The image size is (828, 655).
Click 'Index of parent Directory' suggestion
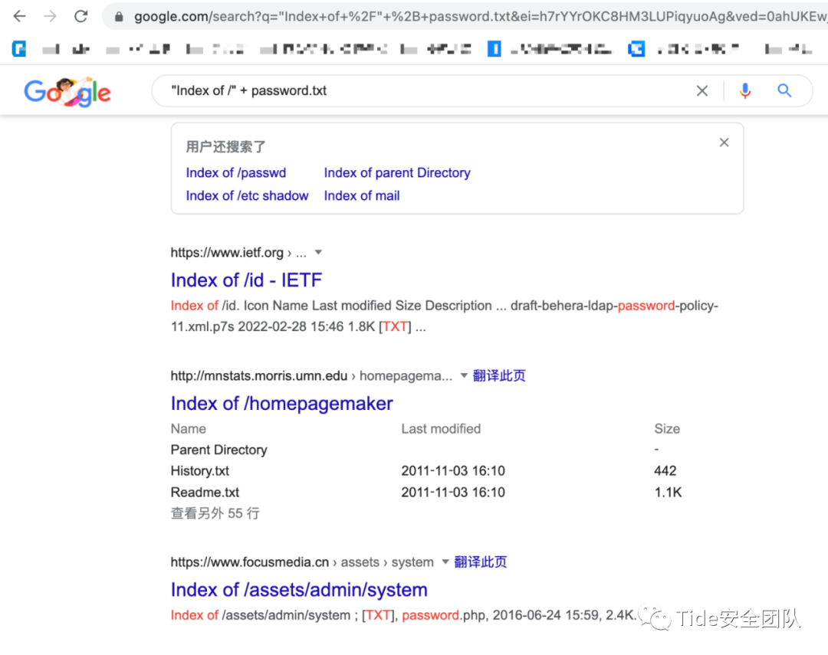(x=396, y=173)
